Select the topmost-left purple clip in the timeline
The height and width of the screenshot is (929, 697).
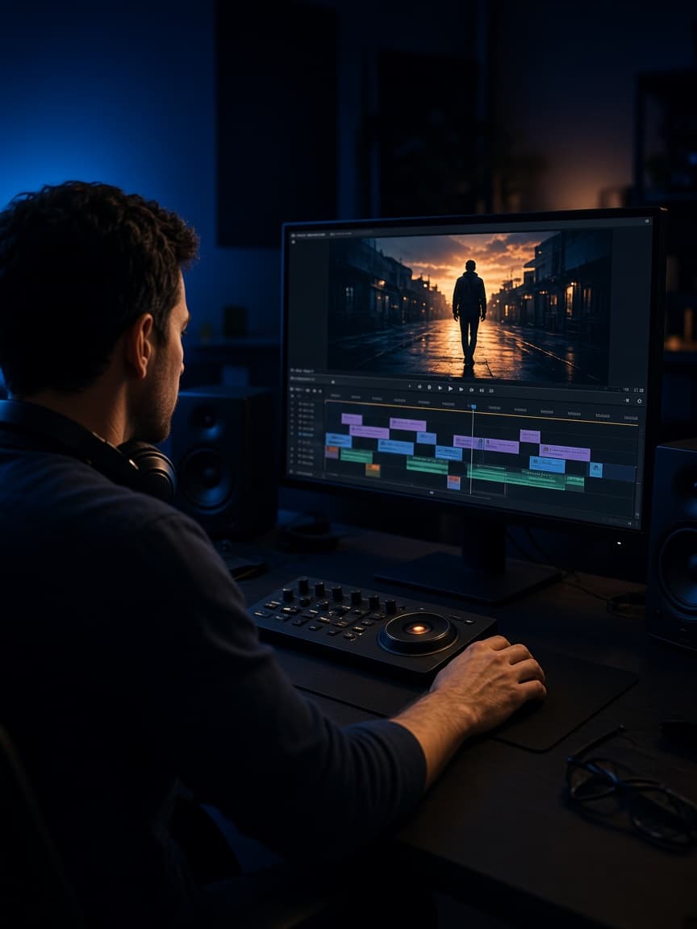click(x=352, y=419)
